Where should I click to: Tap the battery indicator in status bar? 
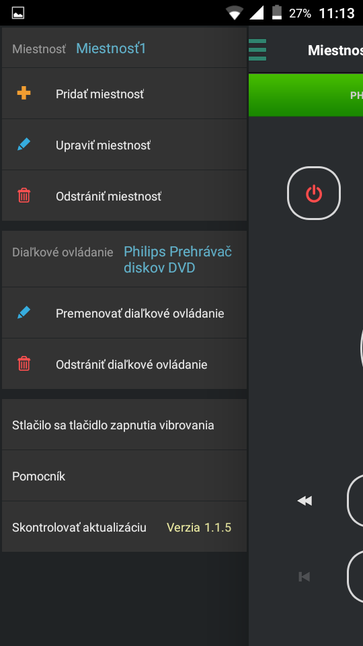pos(278,13)
